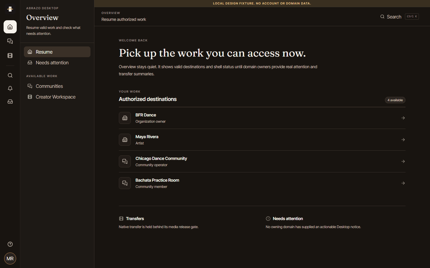This screenshot has width=430, height=268.
Task: Open the help question mark icon
Action: pos(10,244)
